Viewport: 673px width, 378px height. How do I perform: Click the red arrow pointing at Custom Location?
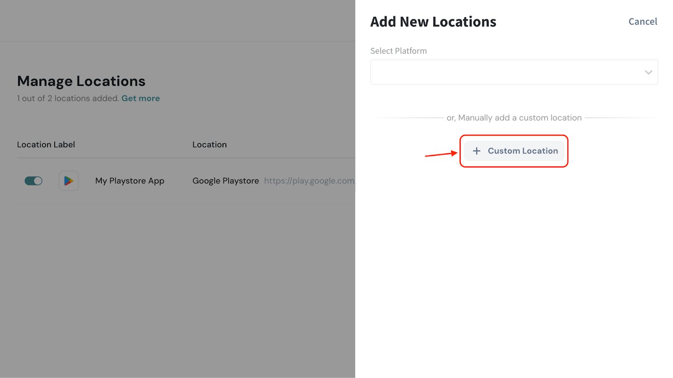[441, 154]
